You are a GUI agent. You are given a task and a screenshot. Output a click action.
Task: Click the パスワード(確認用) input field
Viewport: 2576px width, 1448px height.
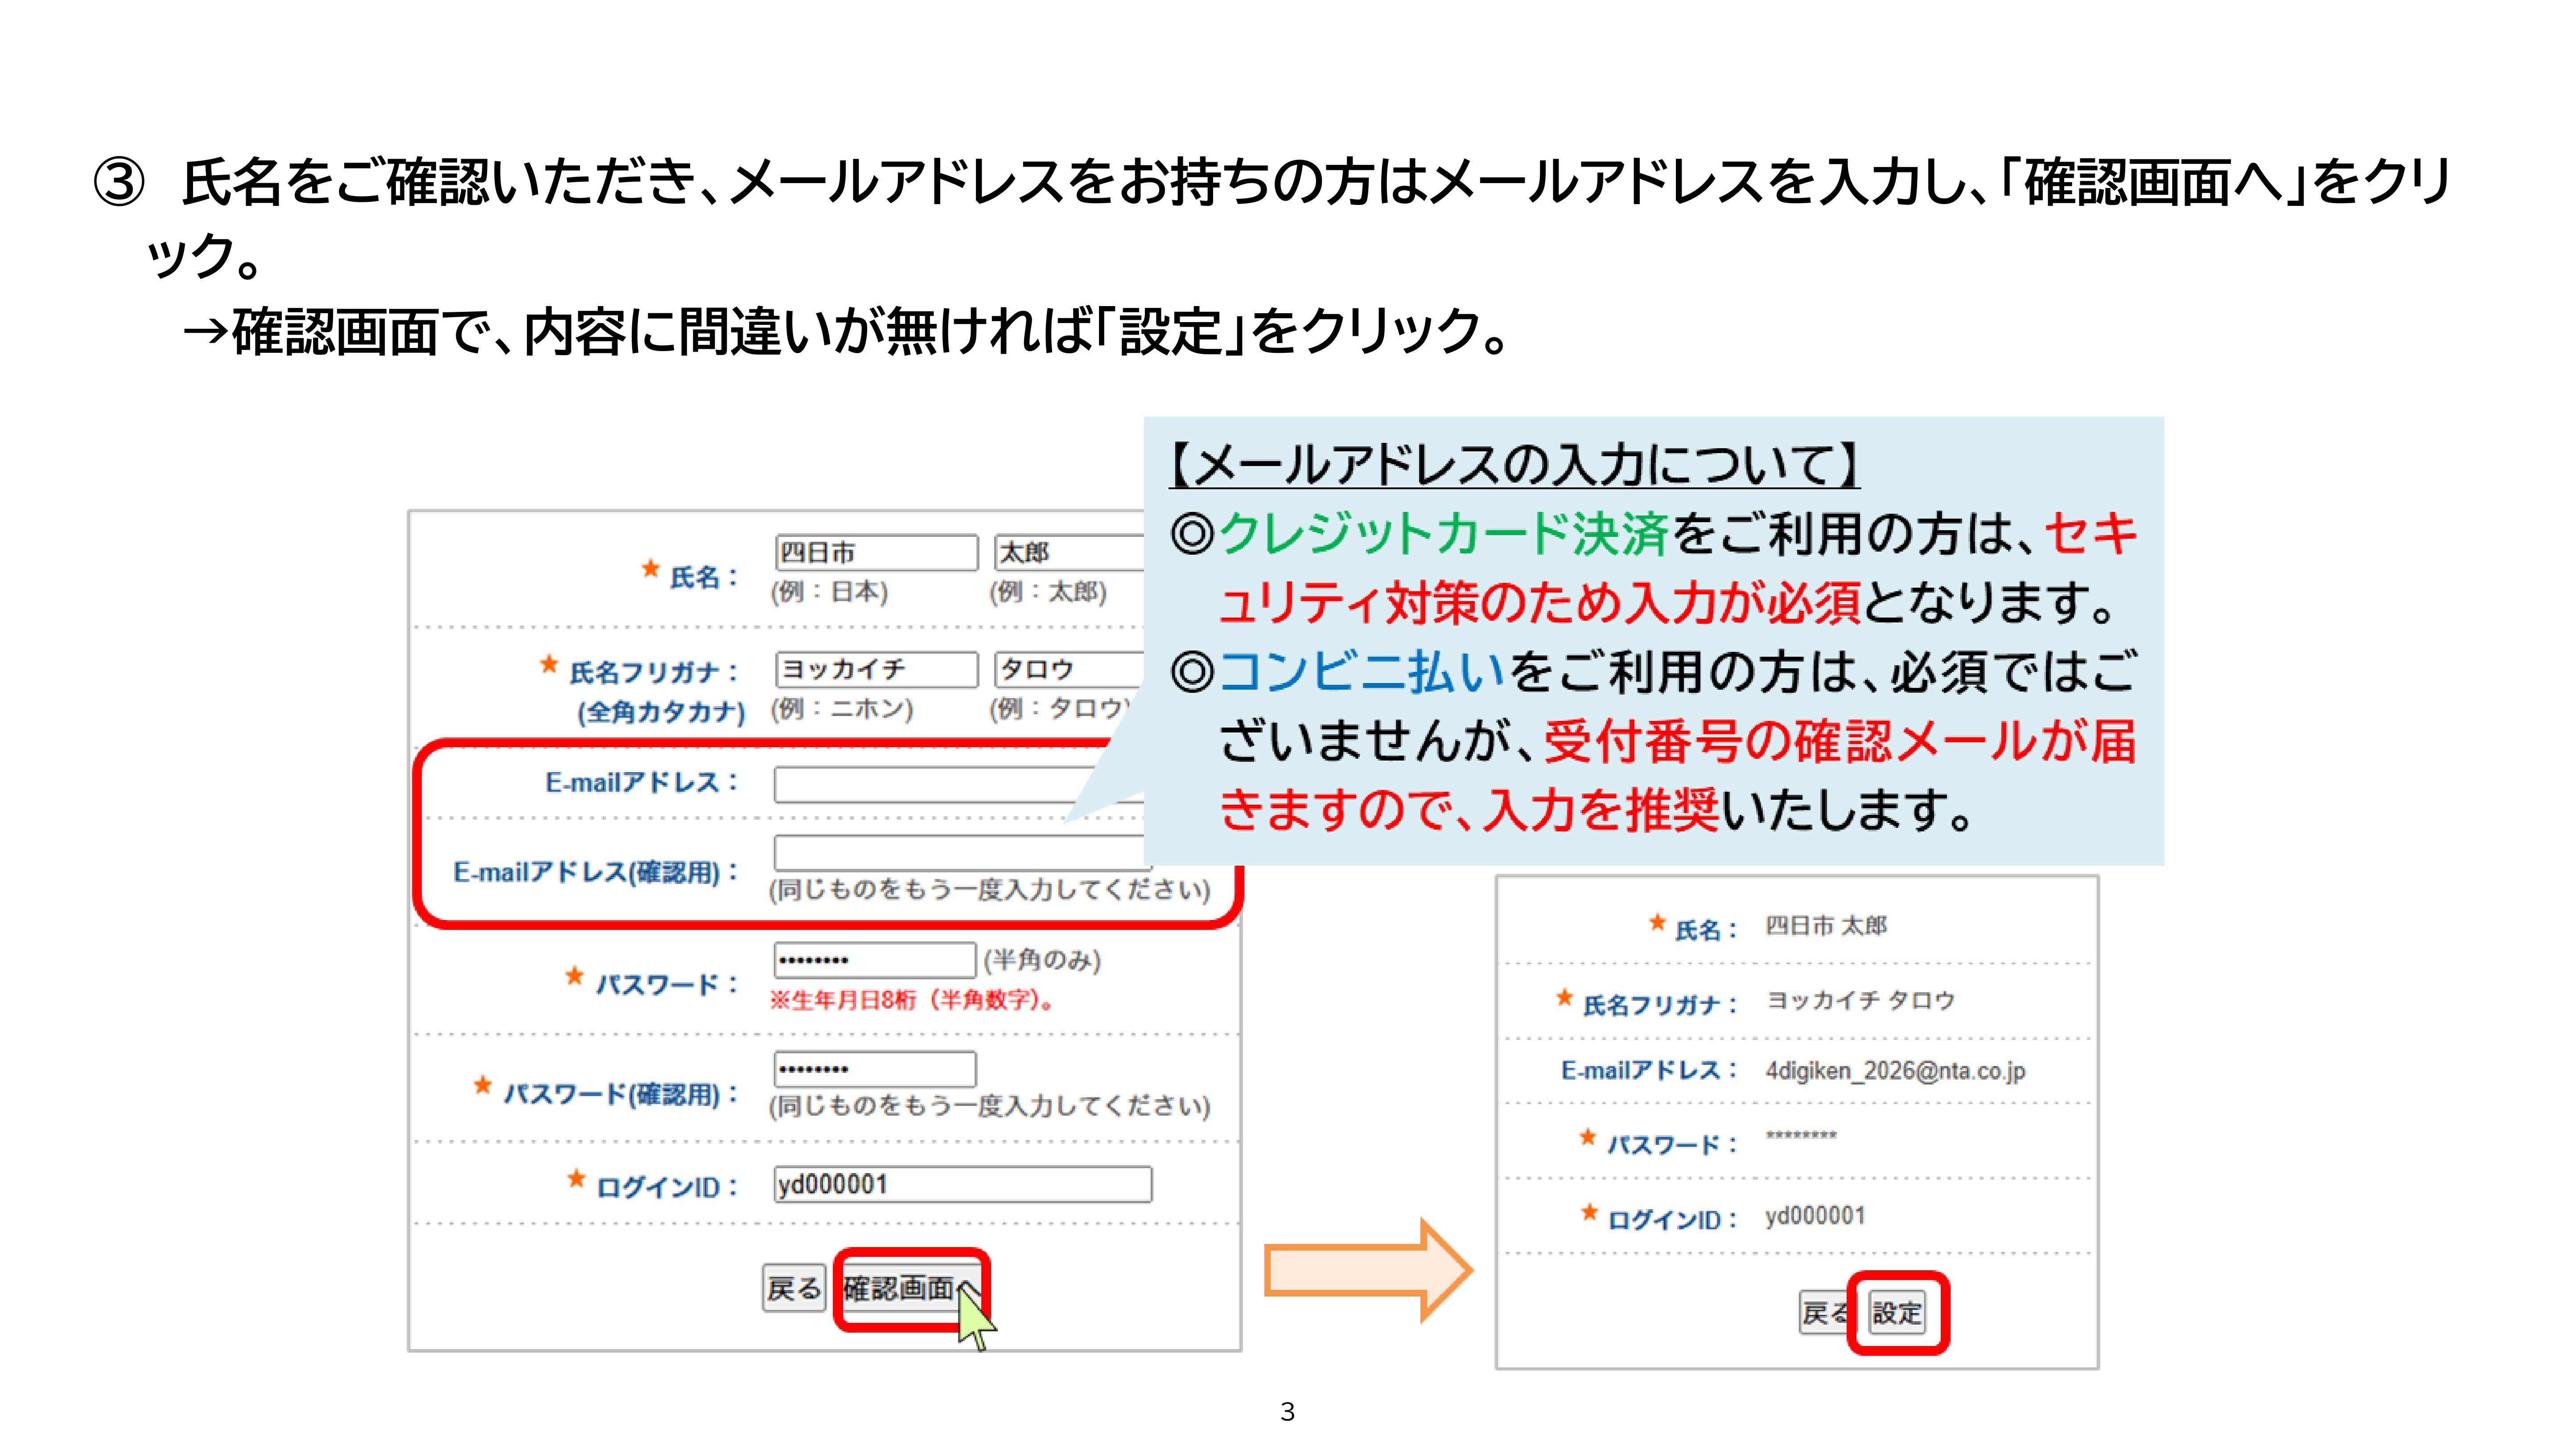click(x=875, y=1068)
